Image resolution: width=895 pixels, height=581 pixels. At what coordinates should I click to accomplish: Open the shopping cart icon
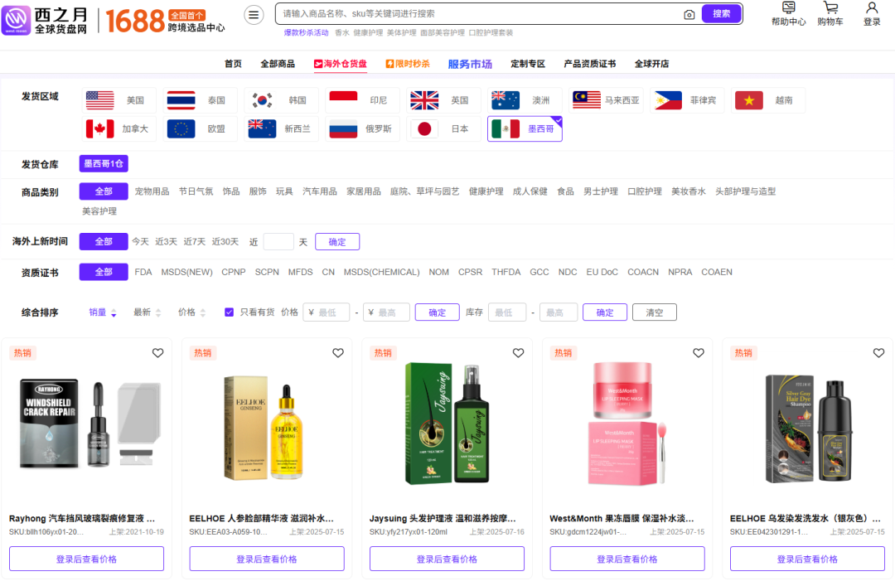click(x=830, y=14)
